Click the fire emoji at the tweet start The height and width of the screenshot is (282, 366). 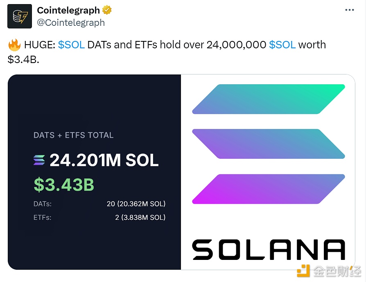tap(13, 44)
